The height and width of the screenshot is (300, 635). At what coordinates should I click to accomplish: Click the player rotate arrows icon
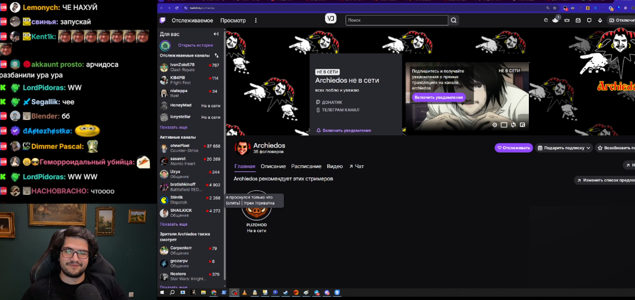pyautogui.click(x=513, y=125)
